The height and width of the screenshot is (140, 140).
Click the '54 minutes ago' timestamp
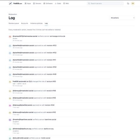(17, 93)
